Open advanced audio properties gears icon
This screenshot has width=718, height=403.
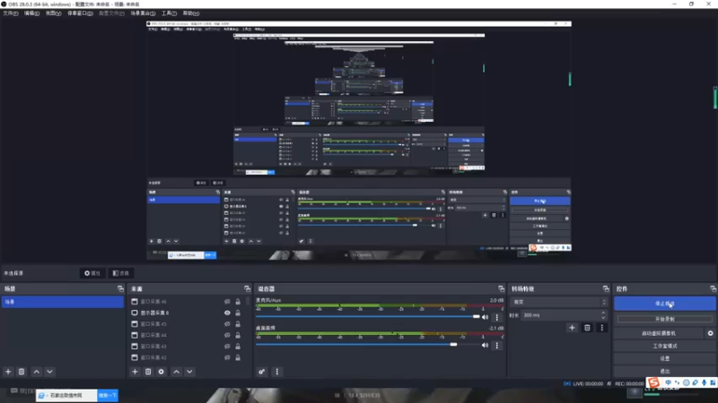coord(261,372)
